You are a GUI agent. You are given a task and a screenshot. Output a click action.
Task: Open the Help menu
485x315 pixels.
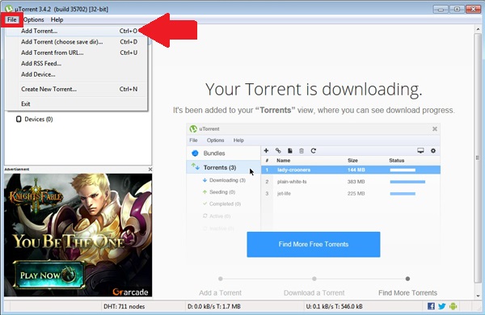tap(57, 19)
